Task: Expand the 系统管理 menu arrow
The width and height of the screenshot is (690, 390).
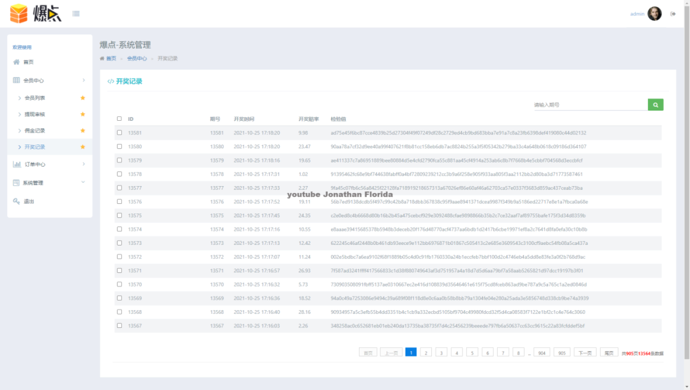Action: (83, 182)
